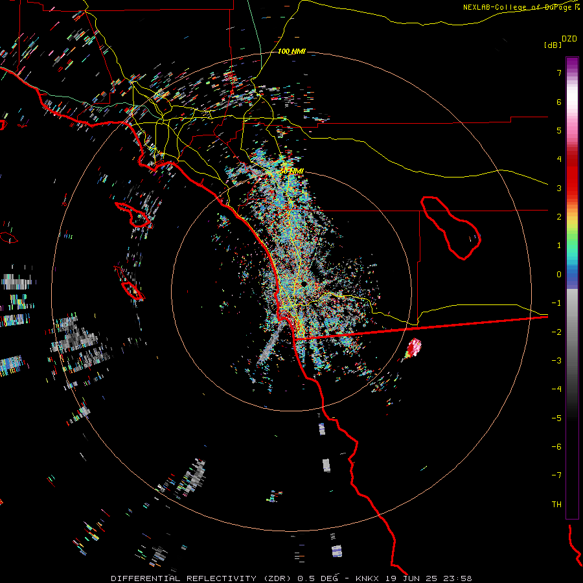Click the purple top of the color bar
The width and height of the screenshot is (583, 583).
(x=572, y=63)
